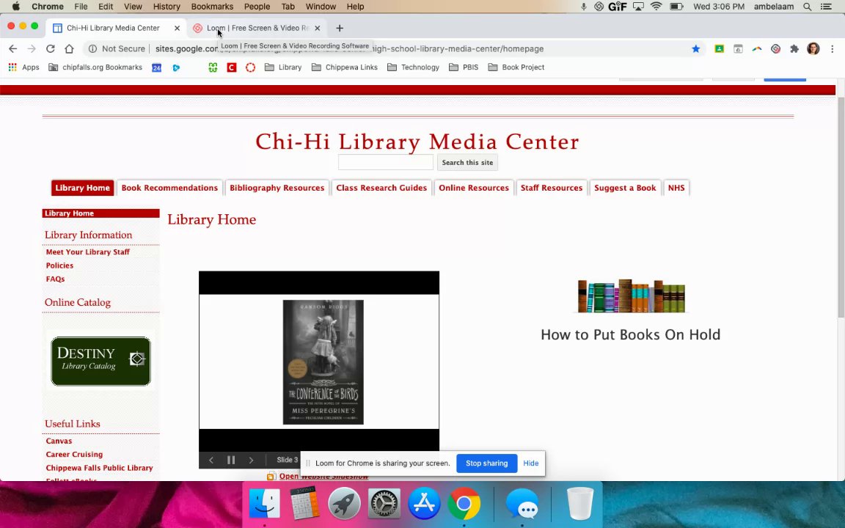Viewport: 845px width, 528px height.
Task: Open the Wi-Fi status menu
Action: tap(656, 7)
